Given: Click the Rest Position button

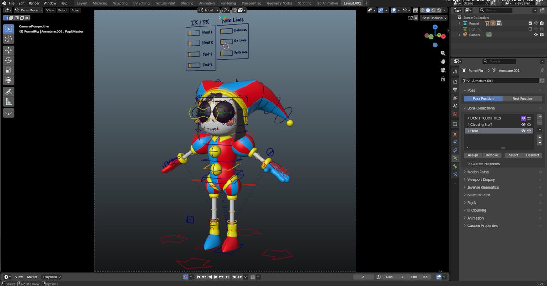Looking at the screenshot, I should 523,99.
